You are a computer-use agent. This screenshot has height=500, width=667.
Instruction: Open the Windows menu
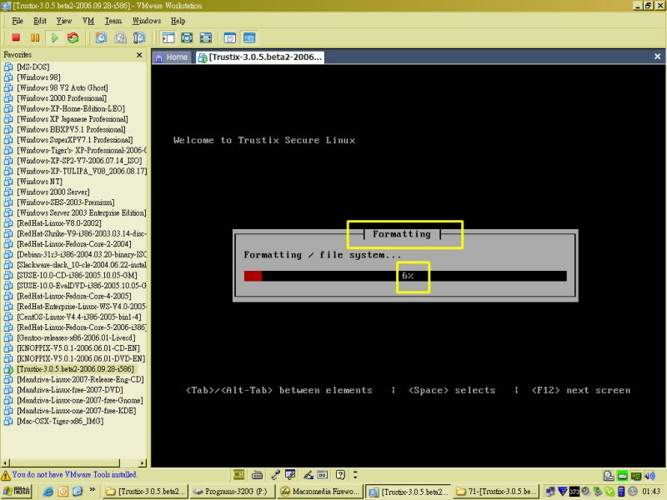[147, 21]
